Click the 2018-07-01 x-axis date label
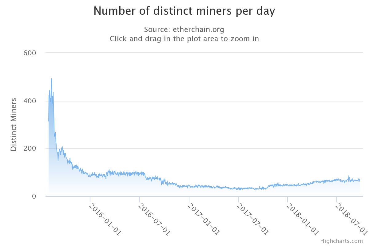Viewport: 369px width, 246px height. point(351,219)
